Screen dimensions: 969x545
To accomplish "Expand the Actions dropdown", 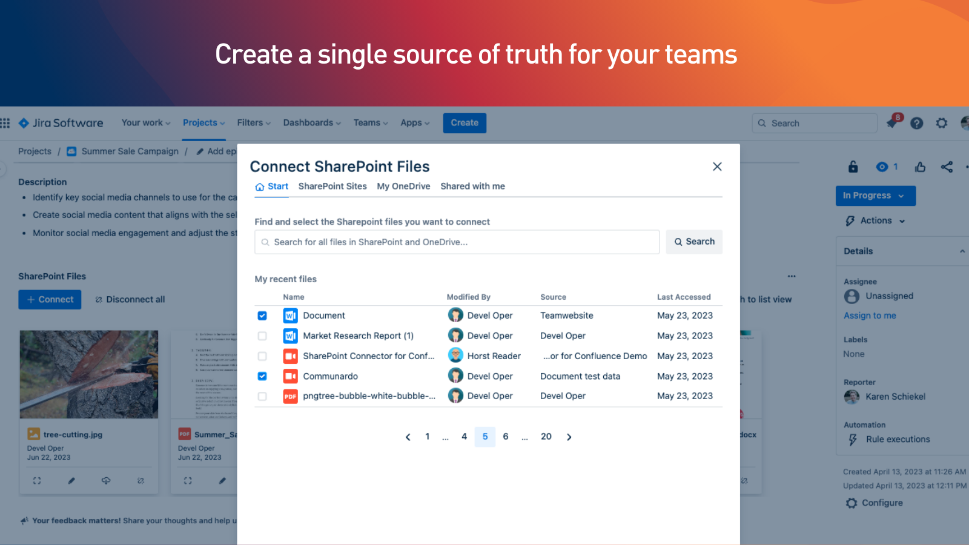I will [876, 221].
